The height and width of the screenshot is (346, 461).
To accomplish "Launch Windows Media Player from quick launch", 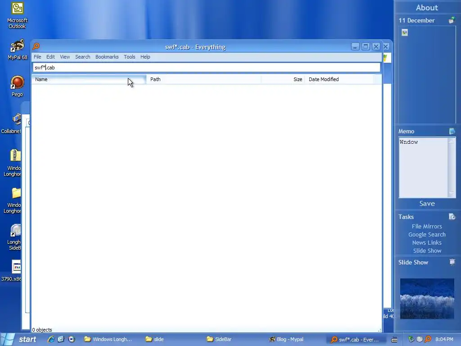I will (x=72, y=339).
